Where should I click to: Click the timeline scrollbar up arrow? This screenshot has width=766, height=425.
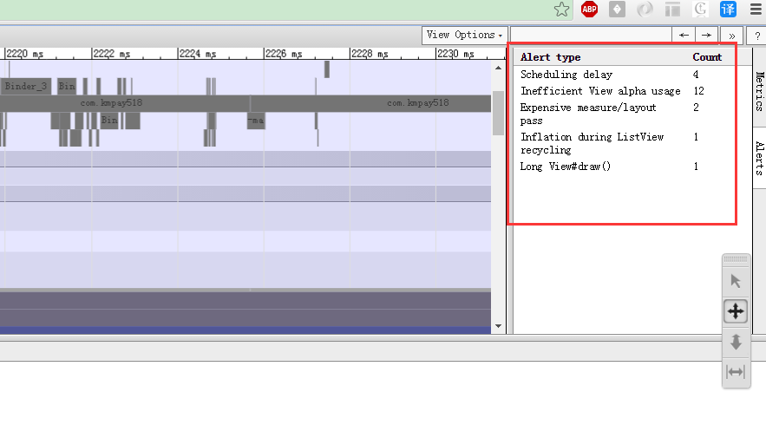point(498,68)
